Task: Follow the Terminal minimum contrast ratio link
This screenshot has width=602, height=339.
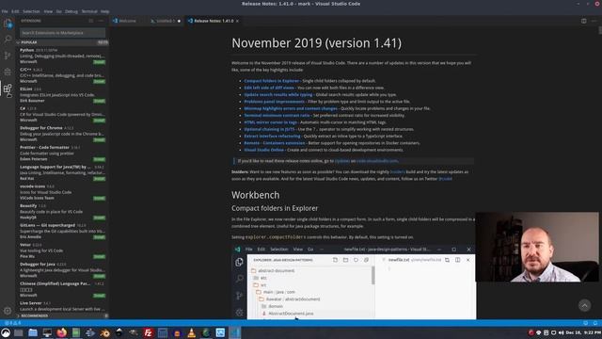Action: click(x=277, y=115)
